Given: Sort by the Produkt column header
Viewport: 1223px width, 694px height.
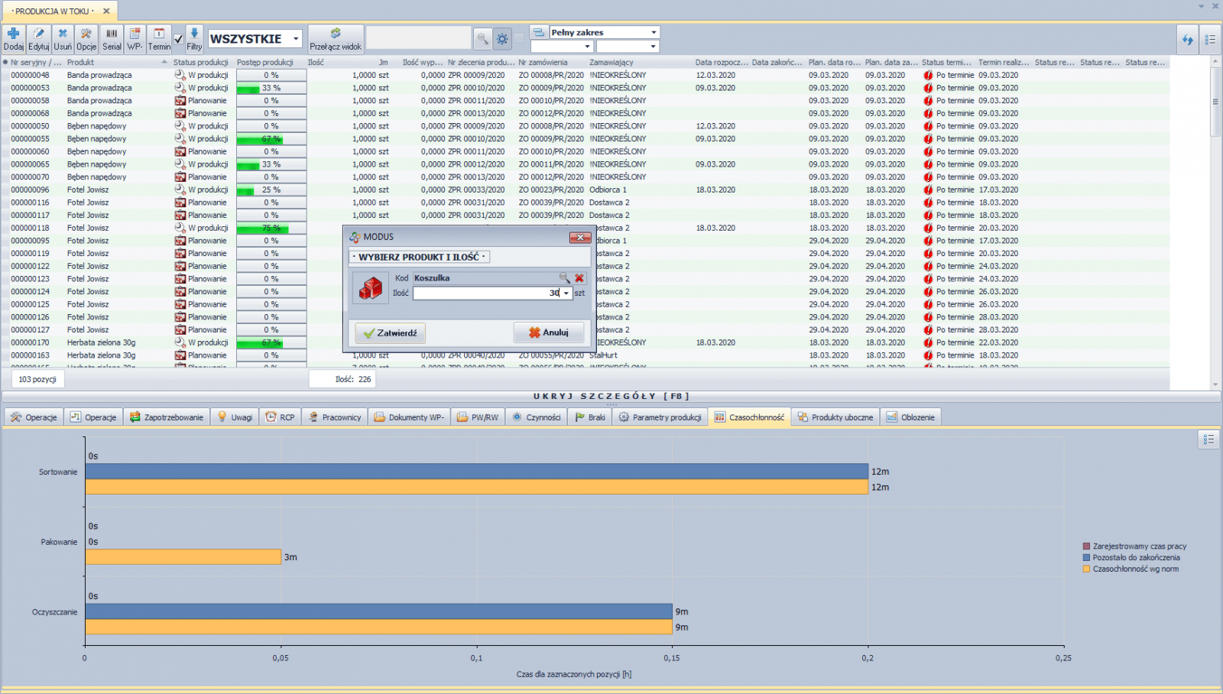Looking at the screenshot, I should [116, 63].
